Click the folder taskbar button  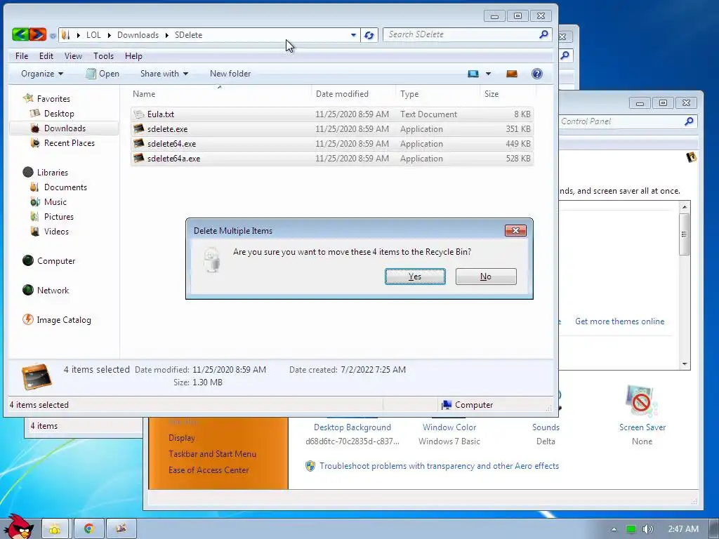pos(55,528)
